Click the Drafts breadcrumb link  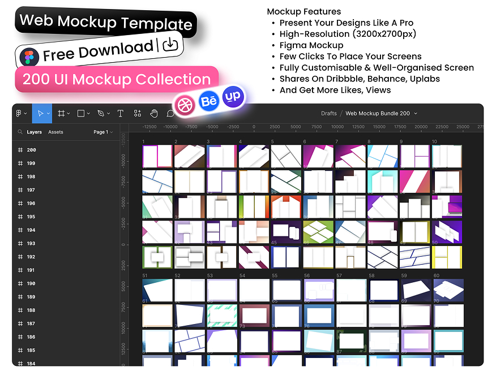[328, 114]
